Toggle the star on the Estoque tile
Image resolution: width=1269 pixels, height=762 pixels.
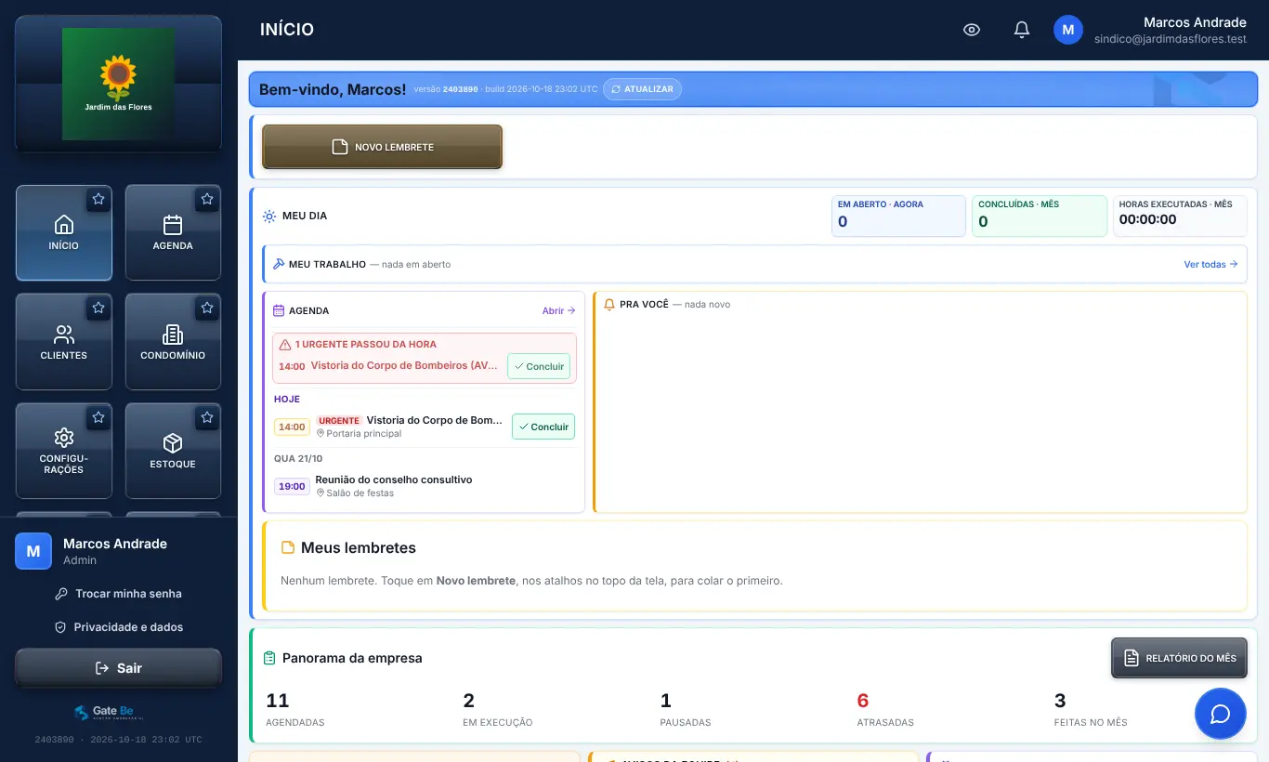point(207,417)
